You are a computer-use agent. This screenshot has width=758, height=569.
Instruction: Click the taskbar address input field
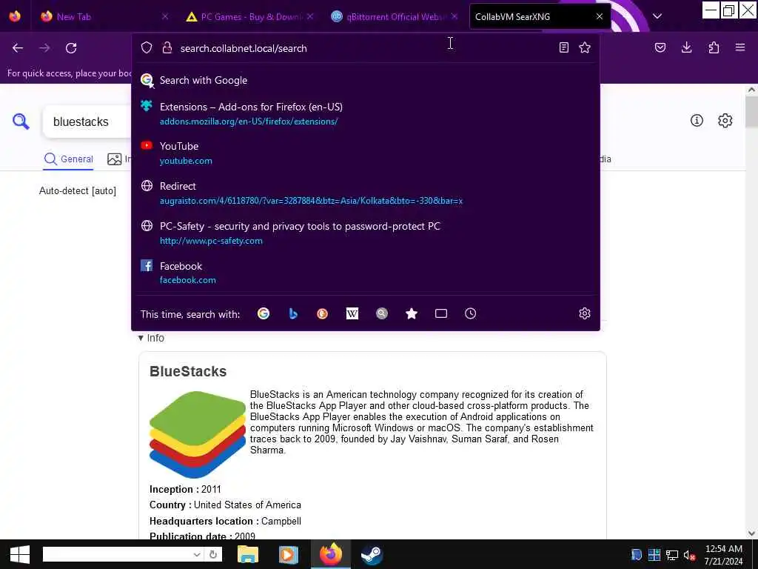(x=118, y=554)
